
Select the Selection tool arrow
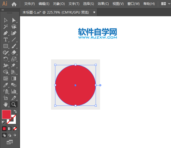[6, 20]
